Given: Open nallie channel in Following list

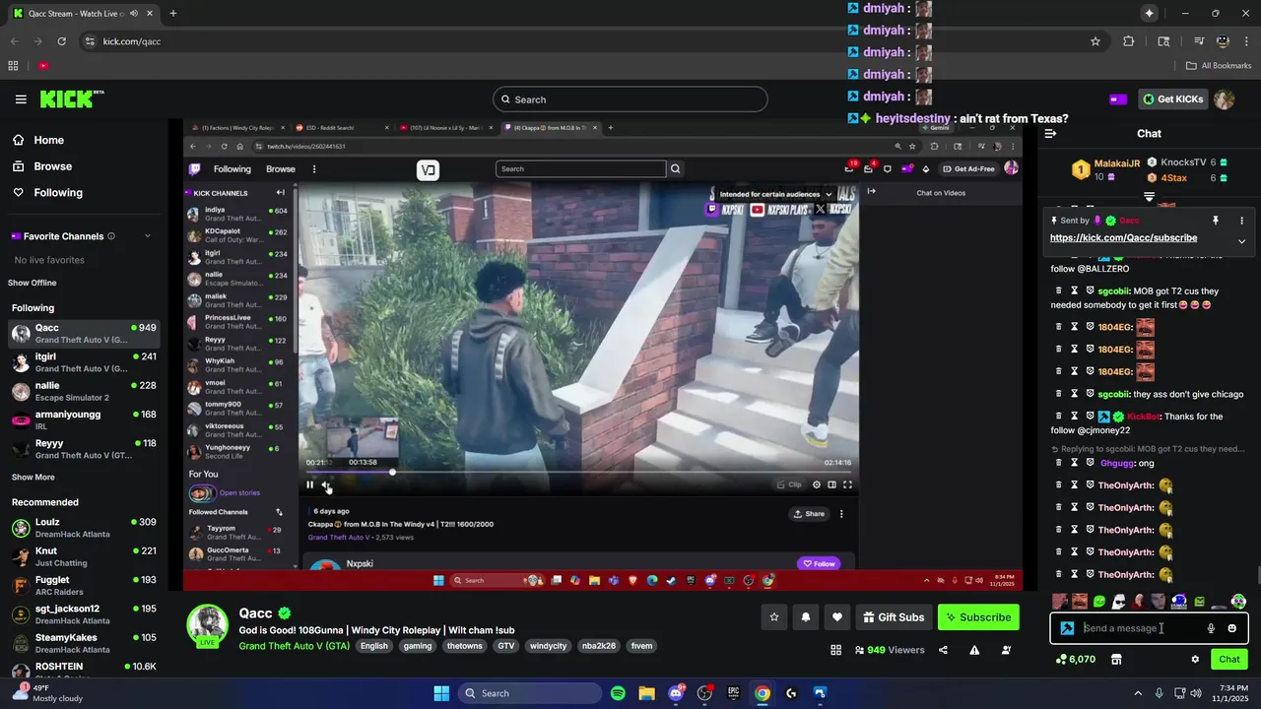Looking at the screenshot, I should pos(84,391).
